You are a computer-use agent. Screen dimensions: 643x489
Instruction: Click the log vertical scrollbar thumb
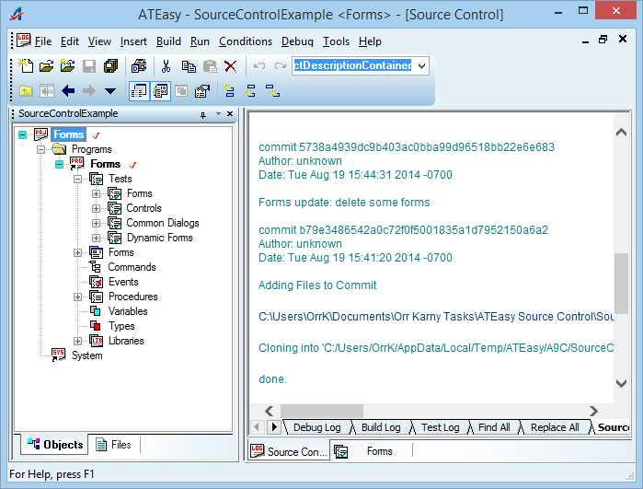pyautogui.click(x=621, y=284)
